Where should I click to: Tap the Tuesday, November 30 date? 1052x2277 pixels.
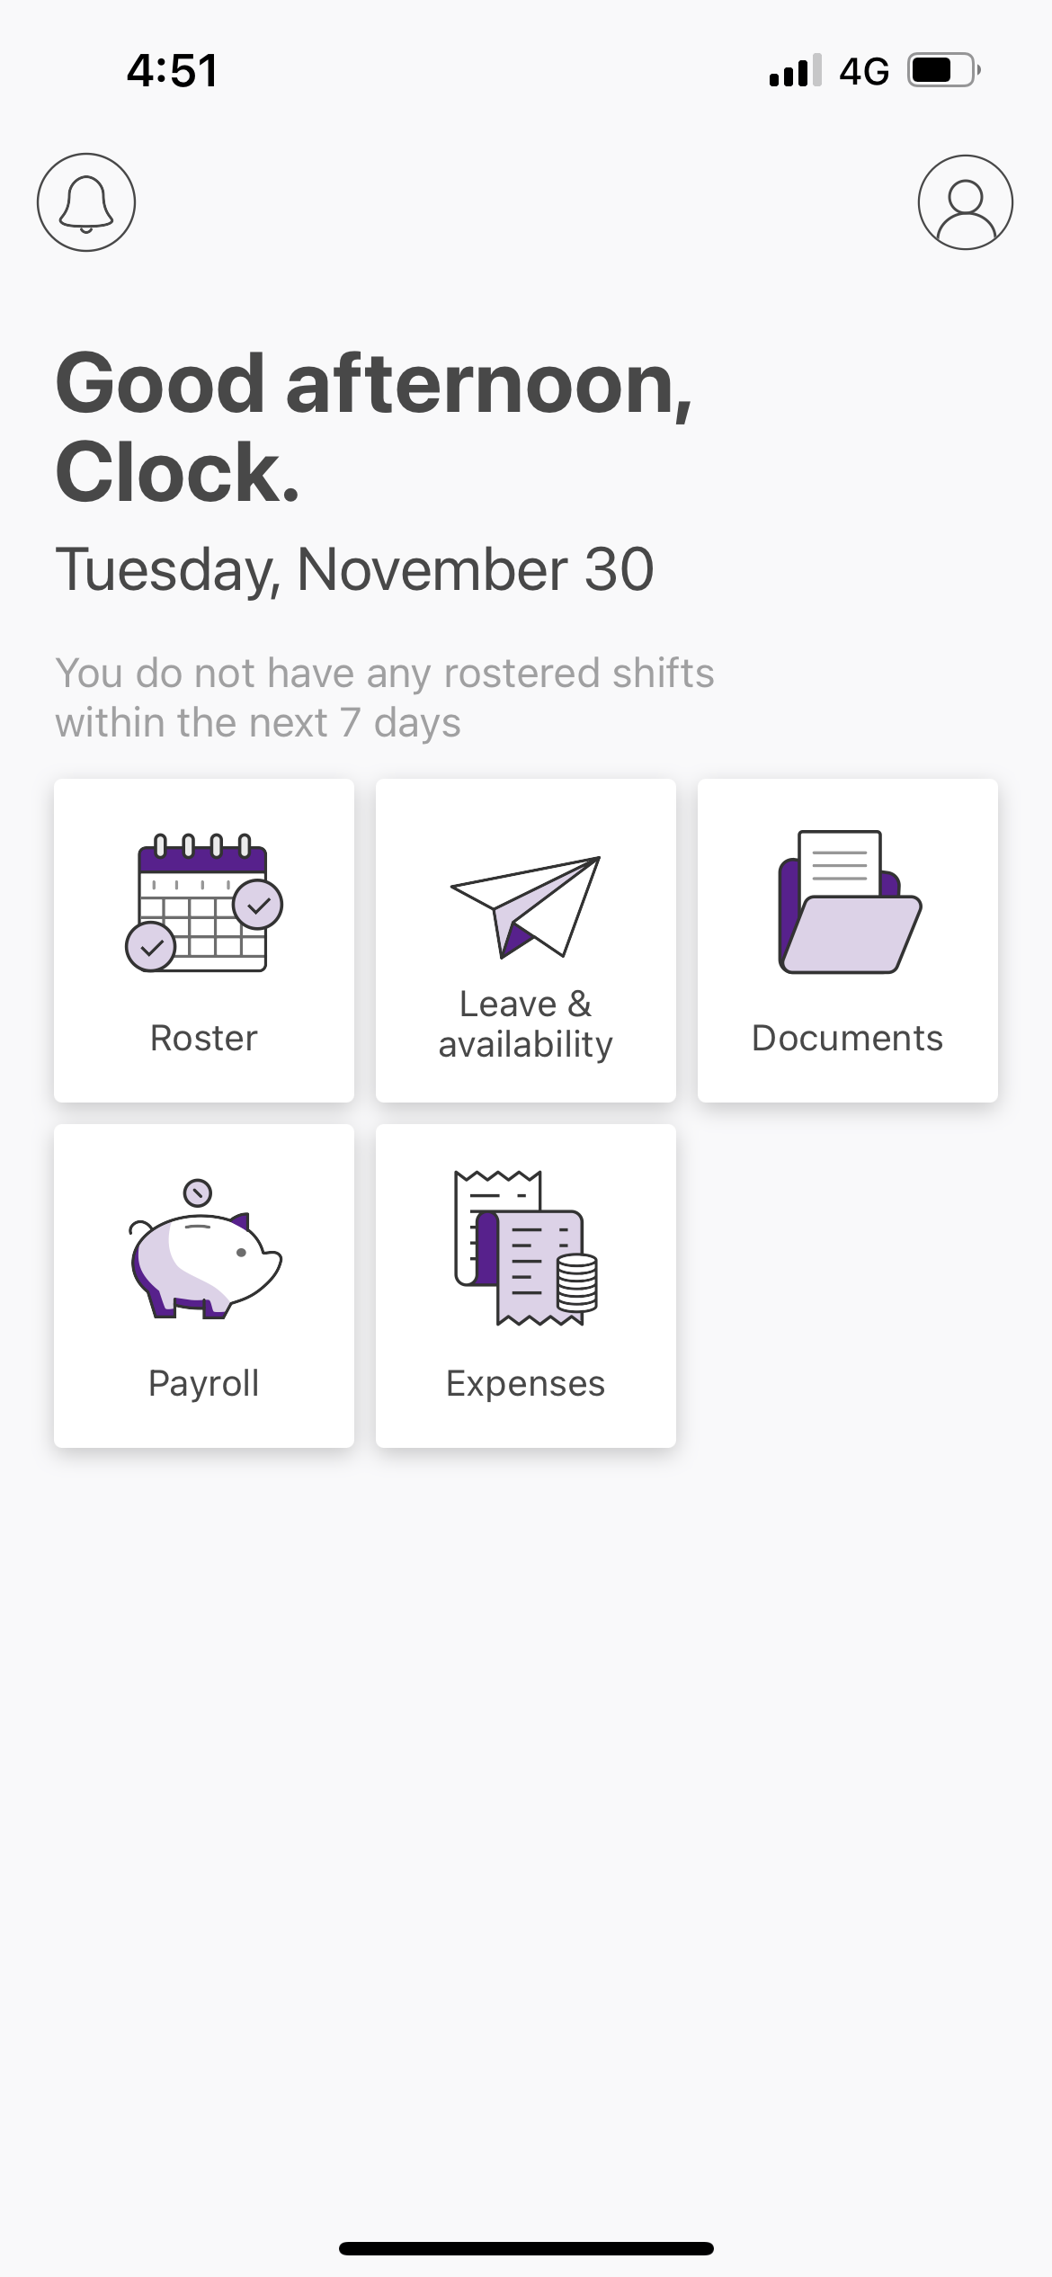click(x=354, y=569)
